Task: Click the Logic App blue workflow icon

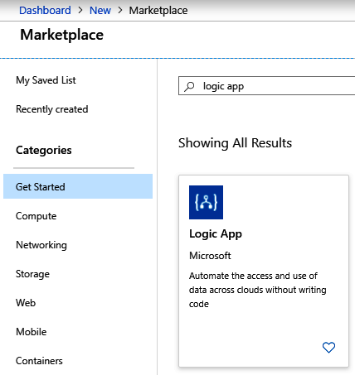Action: tap(206, 202)
